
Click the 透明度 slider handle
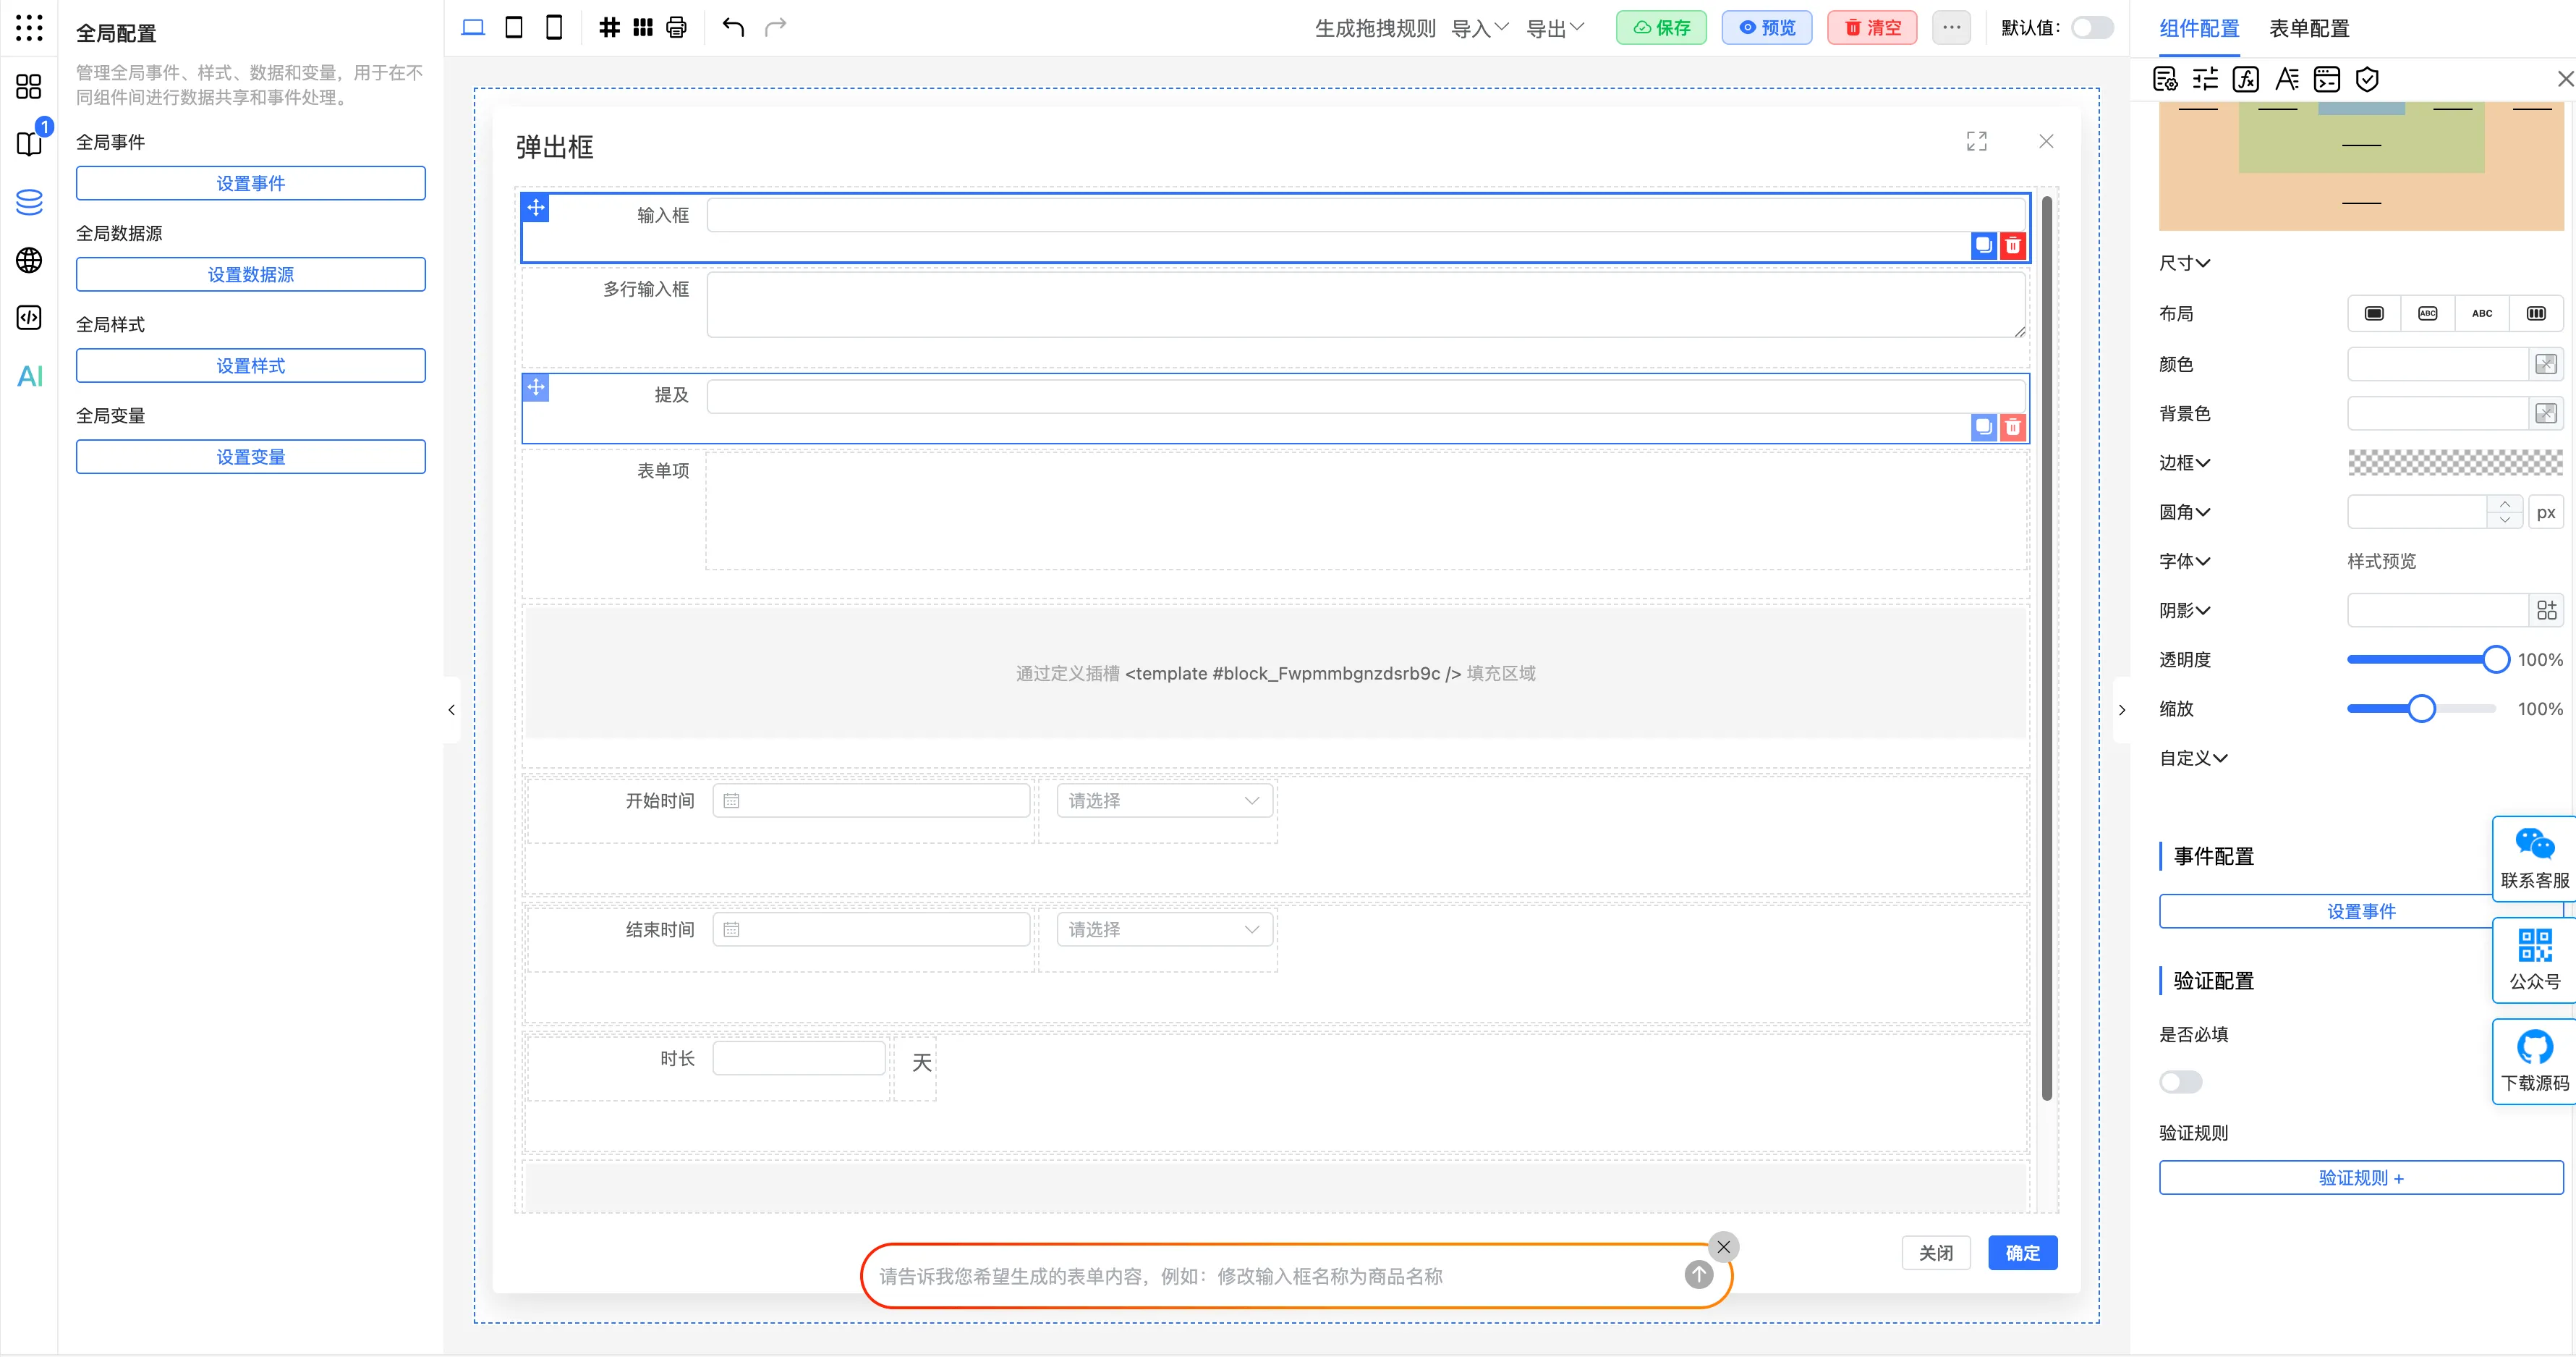[x=2495, y=659]
